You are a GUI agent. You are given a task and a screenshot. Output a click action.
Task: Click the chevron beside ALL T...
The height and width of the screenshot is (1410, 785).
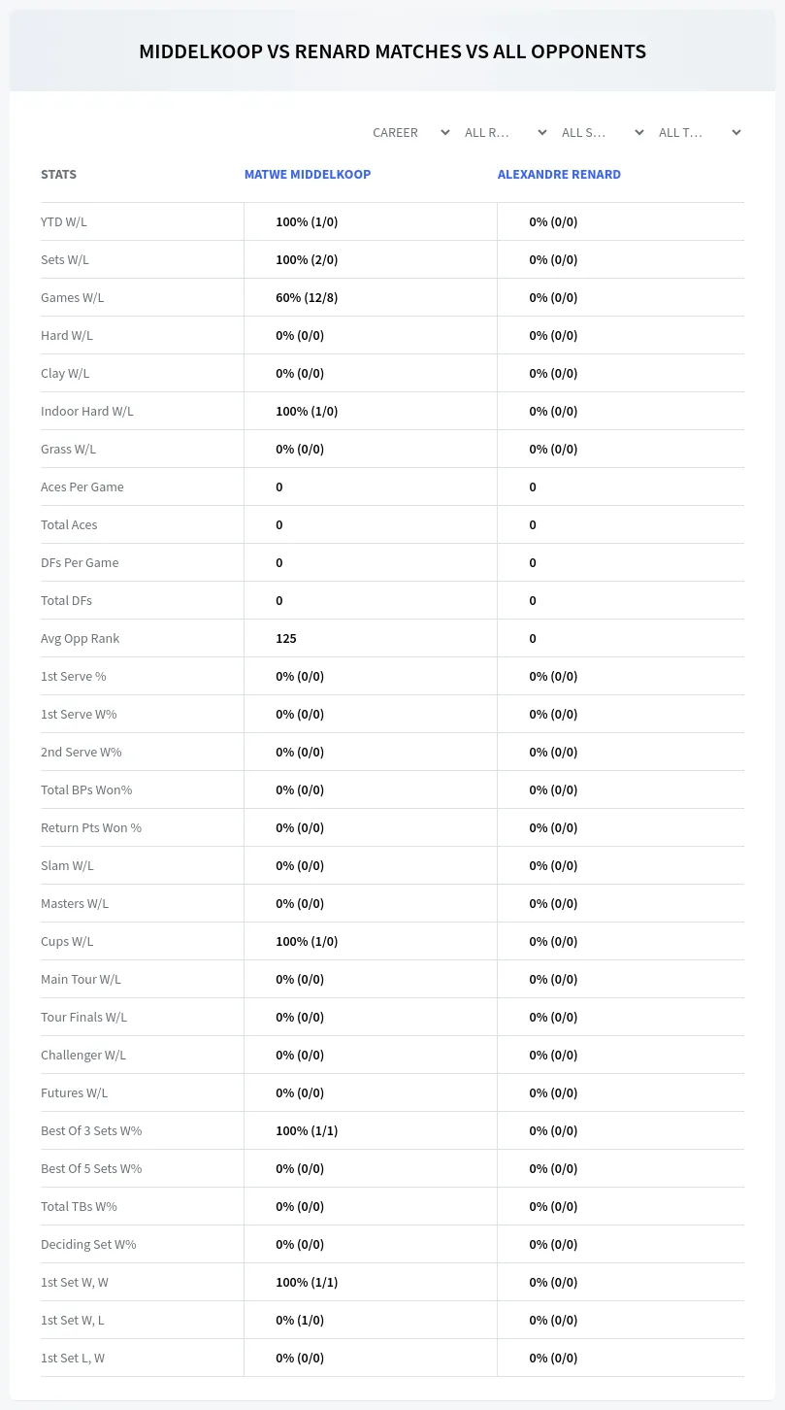pyautogui.click(x=736, y=132)
